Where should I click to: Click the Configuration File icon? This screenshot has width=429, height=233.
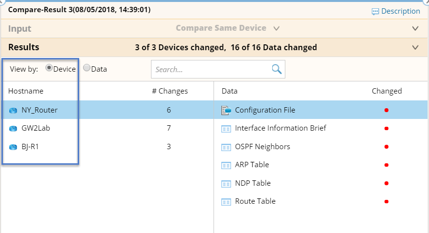click(226, 110)
